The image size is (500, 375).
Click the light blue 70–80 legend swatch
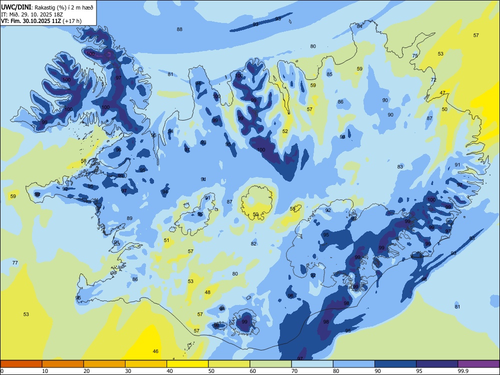(312, 364)
